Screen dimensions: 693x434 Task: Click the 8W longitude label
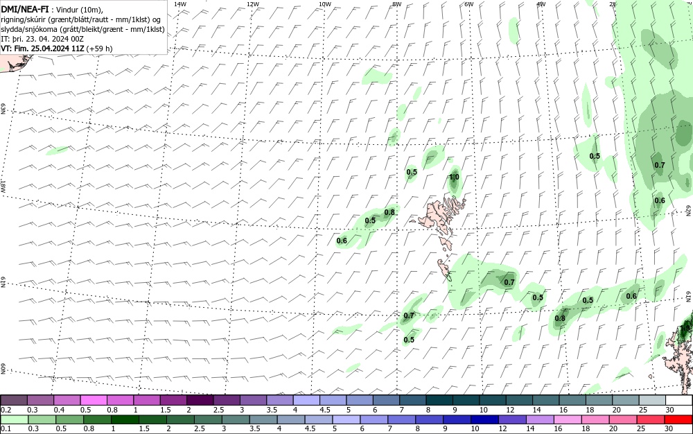point(397,4)
